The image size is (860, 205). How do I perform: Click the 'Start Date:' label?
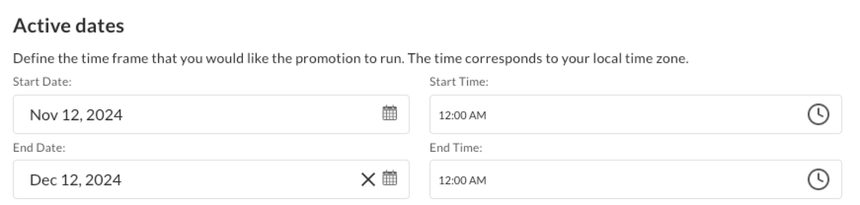(x=42, y=82)
